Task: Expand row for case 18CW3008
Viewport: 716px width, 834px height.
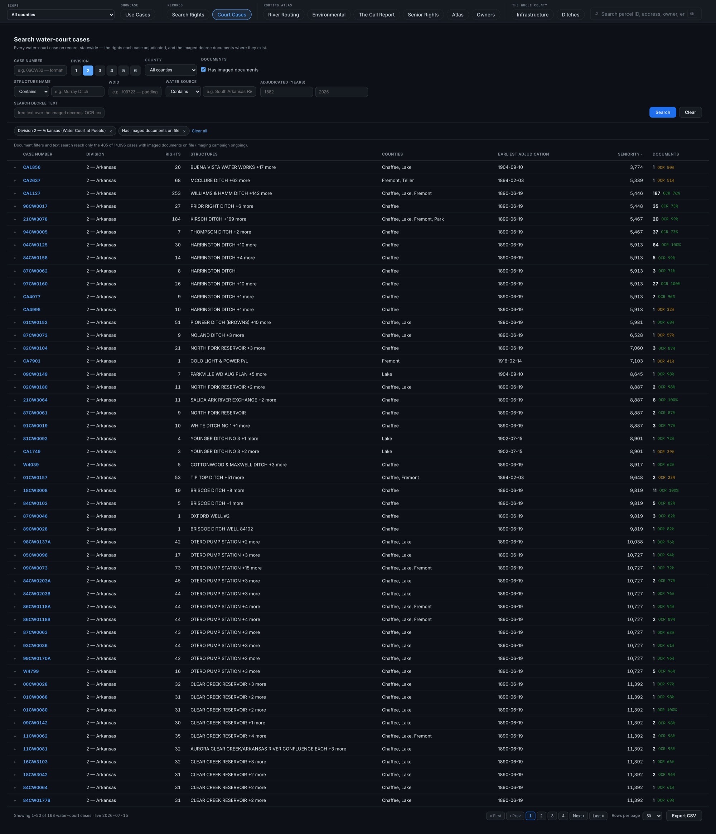Action: pyautogui.click(x=15, y=491)
